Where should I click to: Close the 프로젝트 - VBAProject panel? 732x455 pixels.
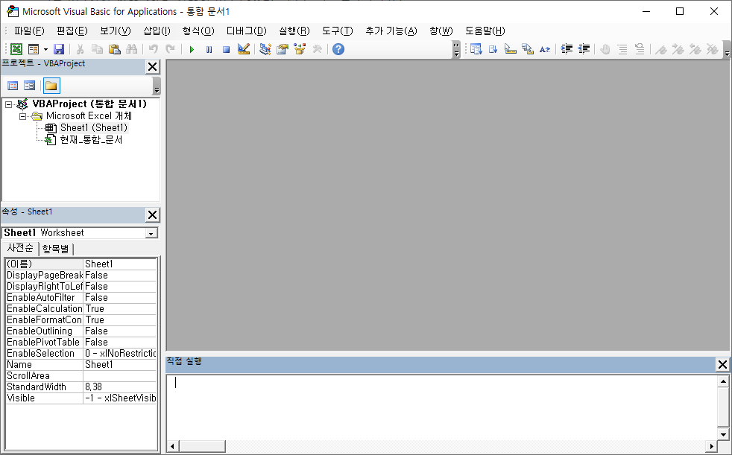[152, 67]
